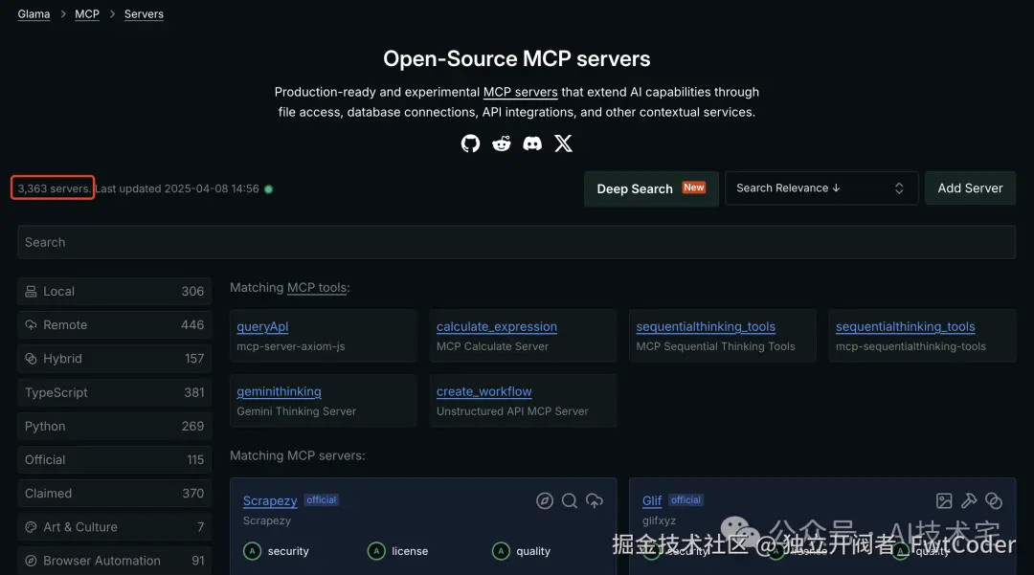Screen dimensions: 1034x575
Task: Go to MCP in the breadcrumb
Action: point(87,13)
